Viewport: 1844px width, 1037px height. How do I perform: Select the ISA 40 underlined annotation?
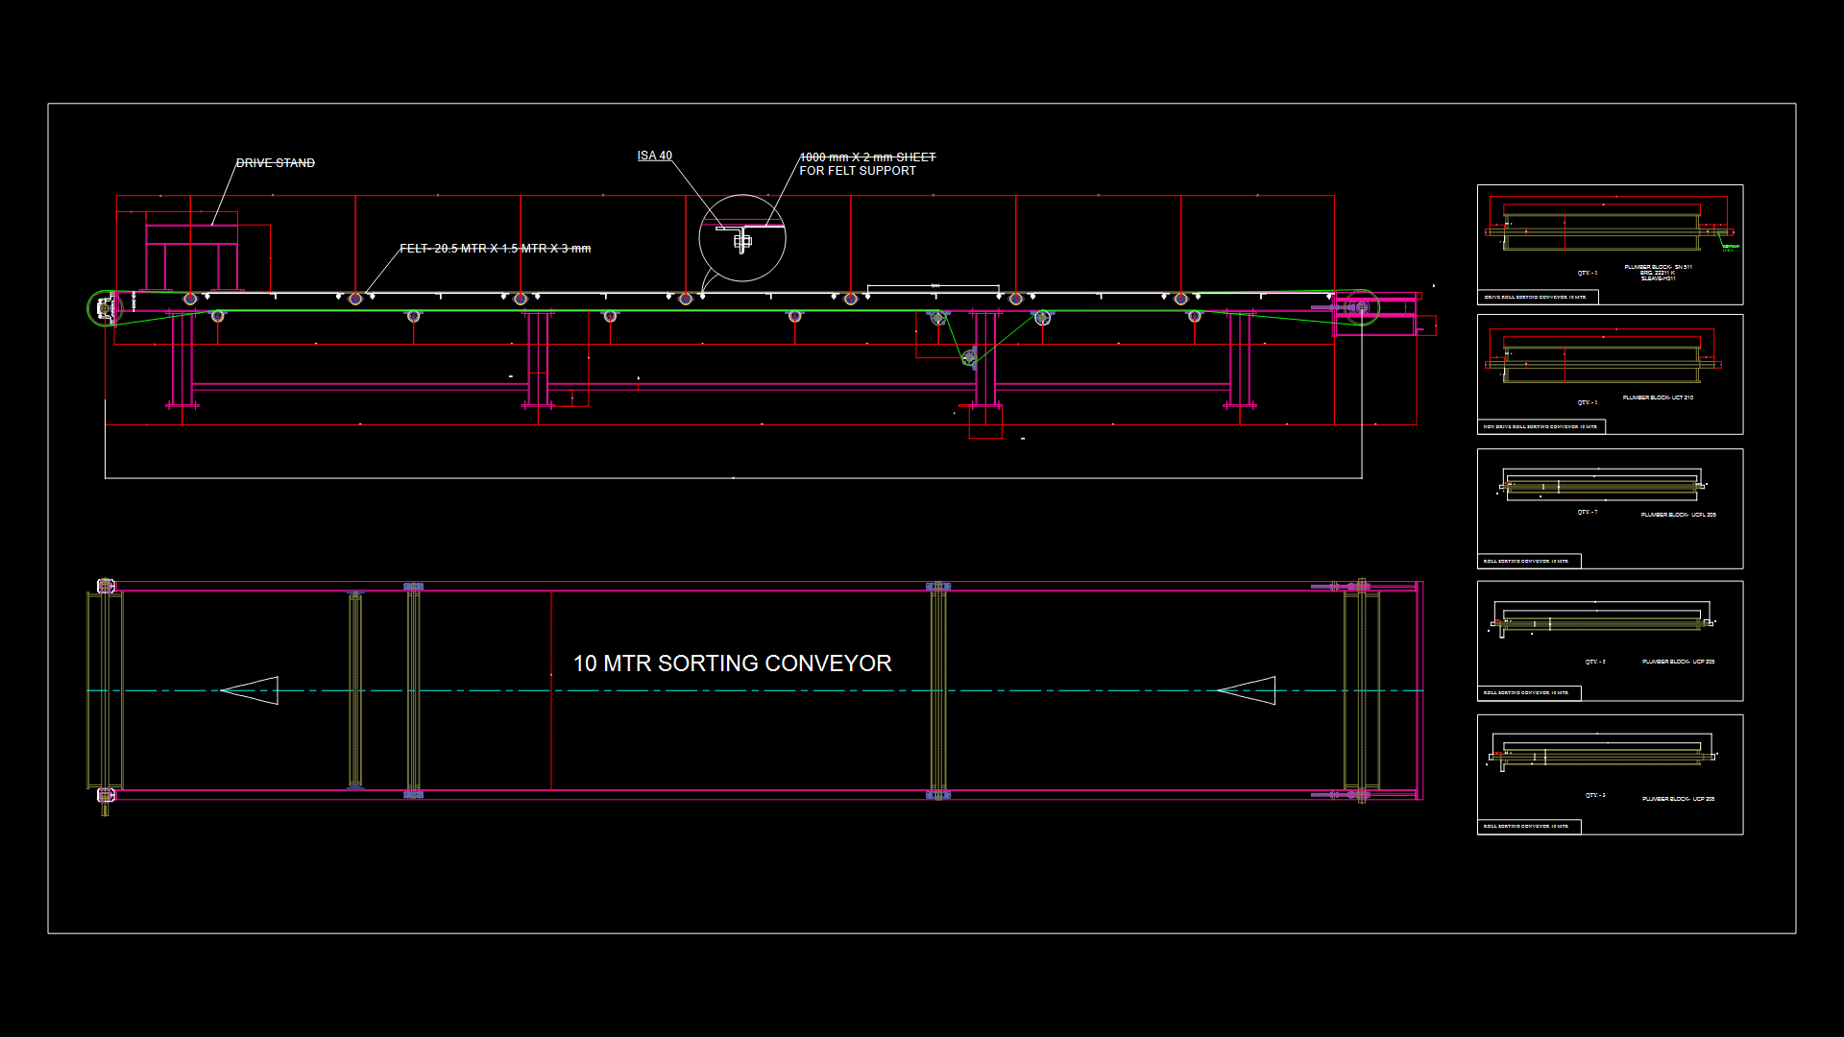pyautogui.click(x=654, y=156)
